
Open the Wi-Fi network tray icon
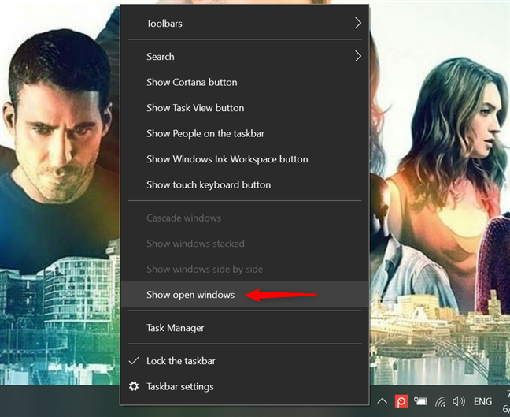(x=439, y=400)
